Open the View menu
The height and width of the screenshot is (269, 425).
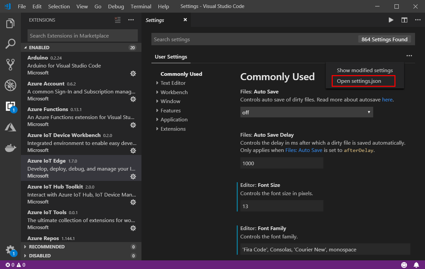82,6
